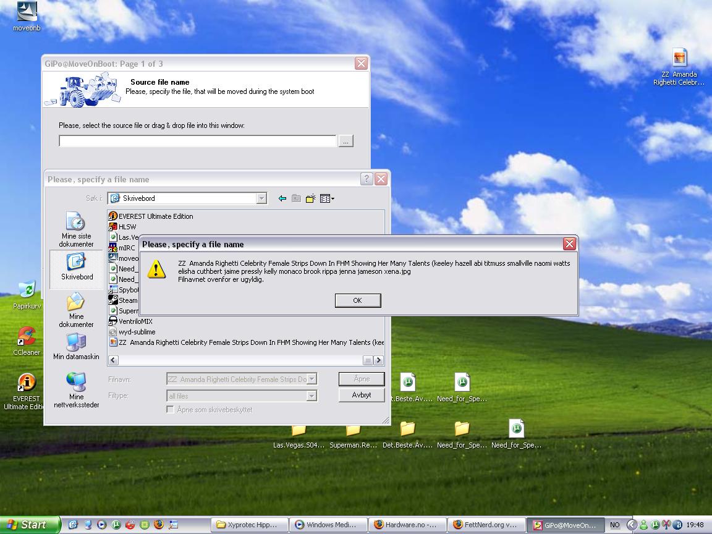The width and height of the screenshot is (712, 534).
Task: Open the Windows Start menu
Action: point(30,525)
